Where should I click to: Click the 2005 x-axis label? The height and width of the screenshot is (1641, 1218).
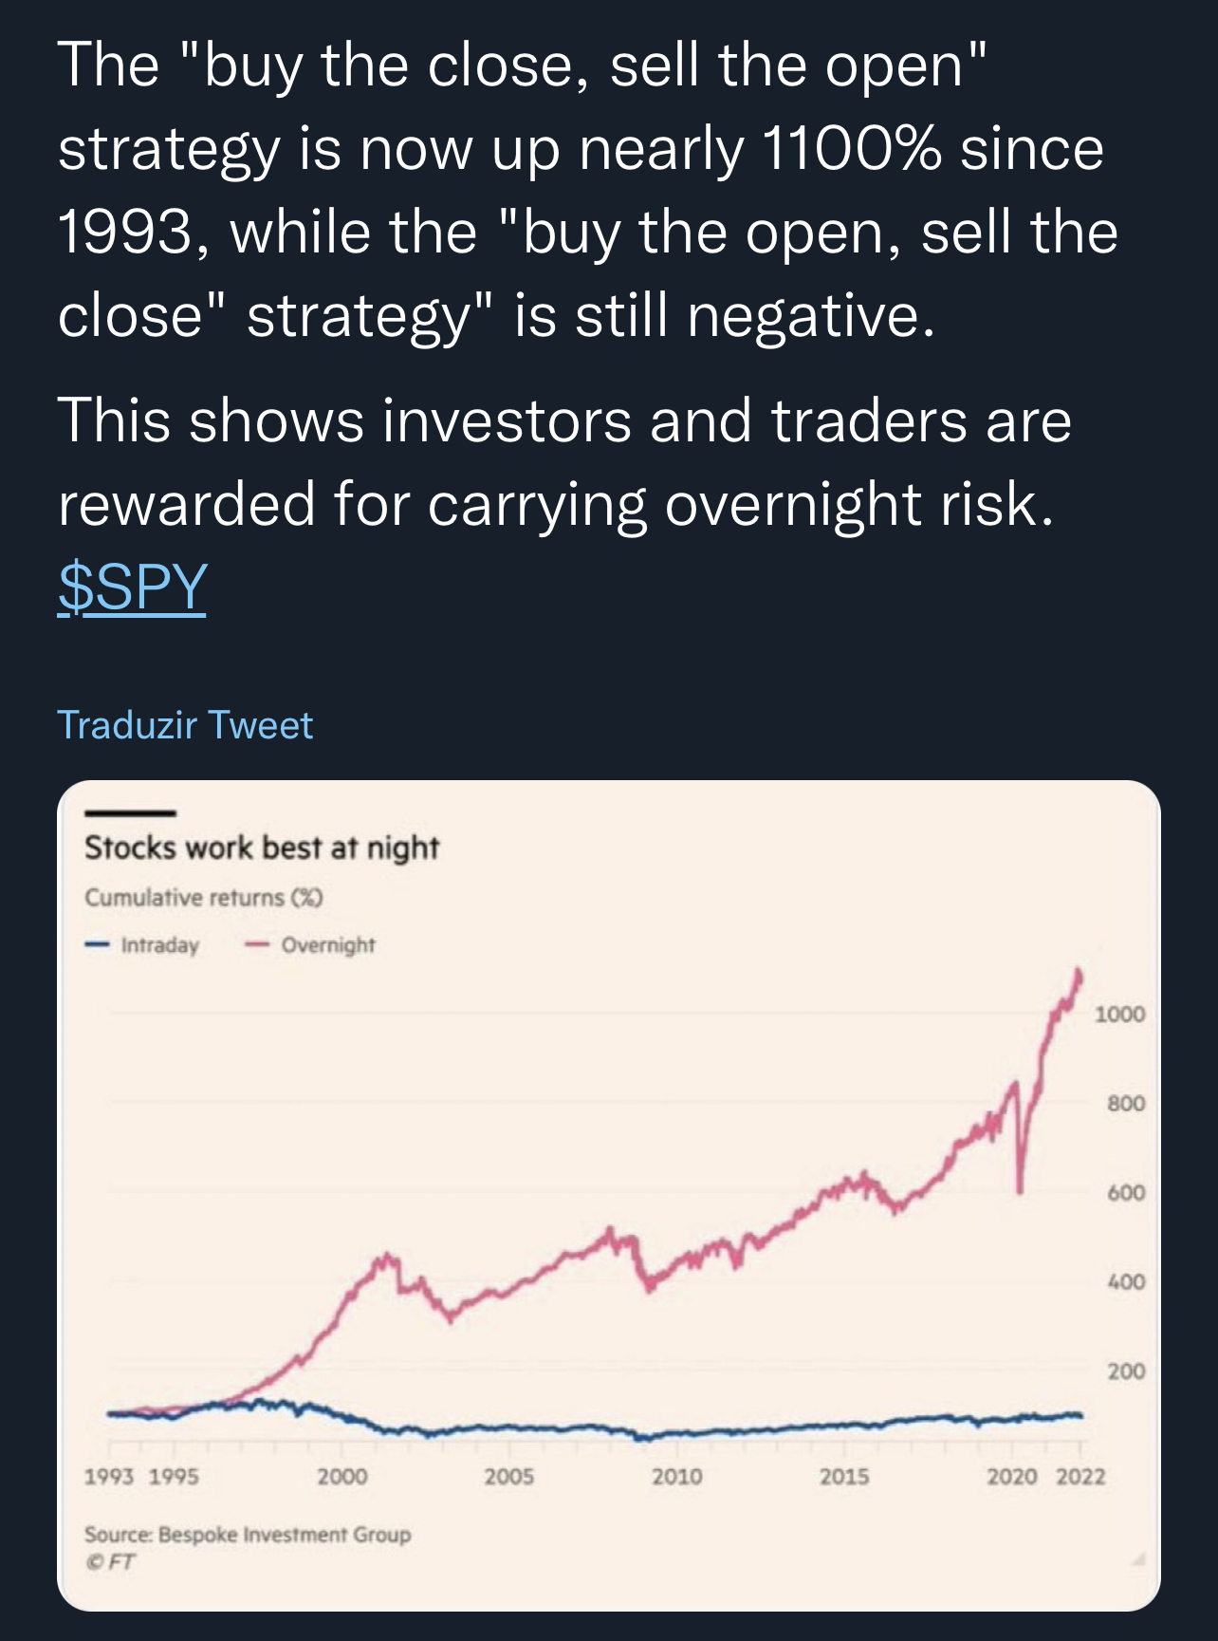coord(509,1477)
